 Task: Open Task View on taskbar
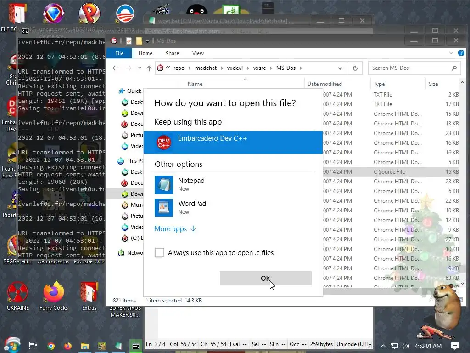[33, 346]
